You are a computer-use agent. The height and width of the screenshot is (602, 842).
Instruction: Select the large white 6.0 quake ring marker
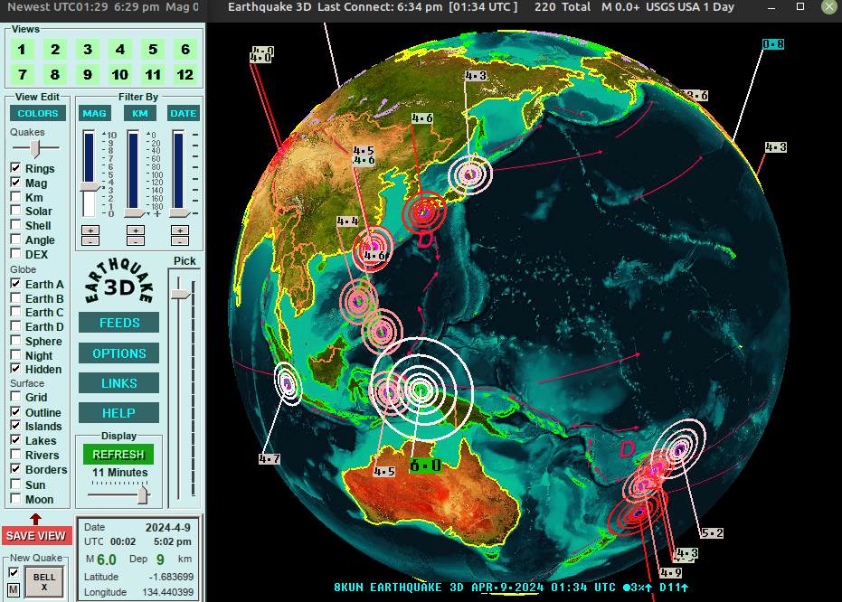coord(421,390)
